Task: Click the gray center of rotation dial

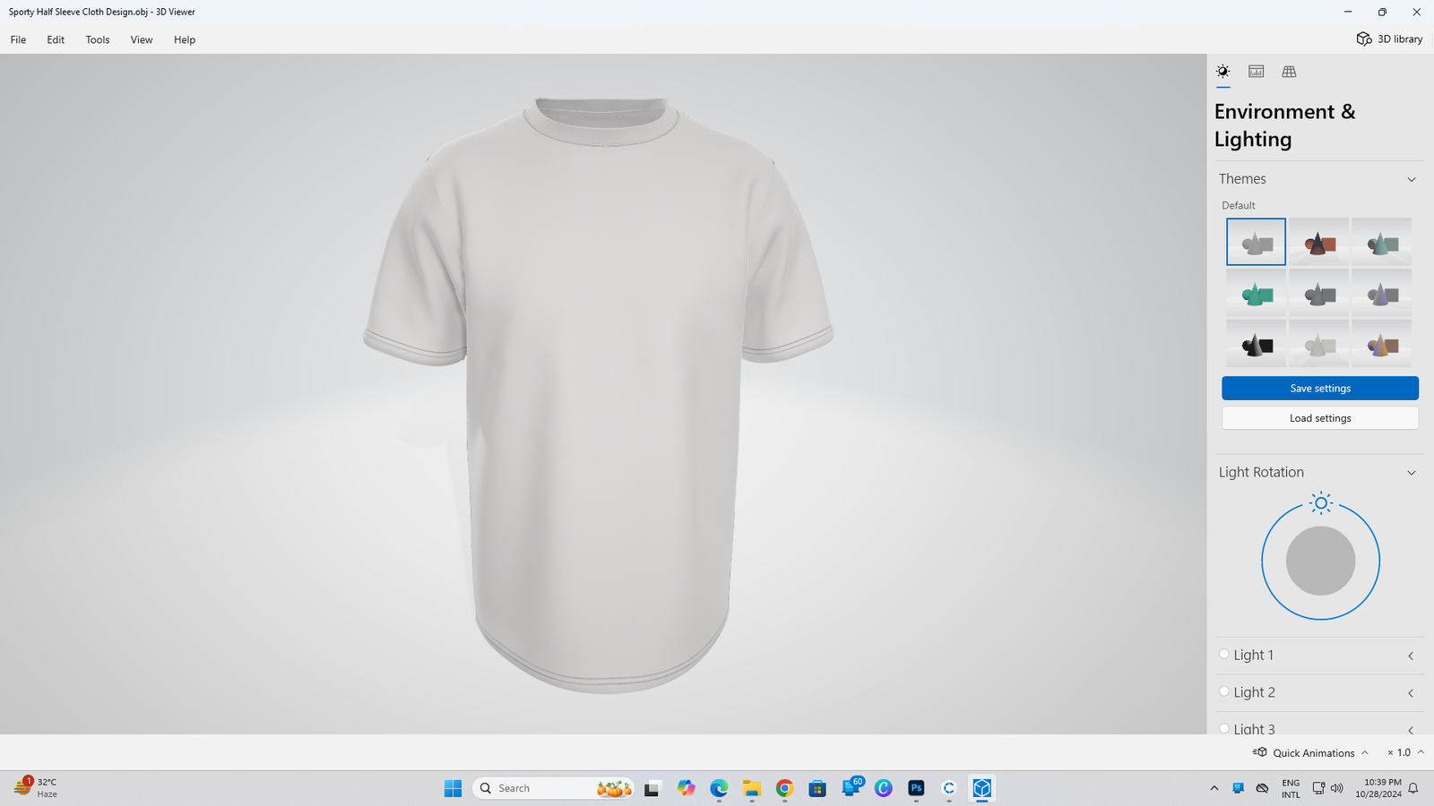Action: pos(1320,561)
